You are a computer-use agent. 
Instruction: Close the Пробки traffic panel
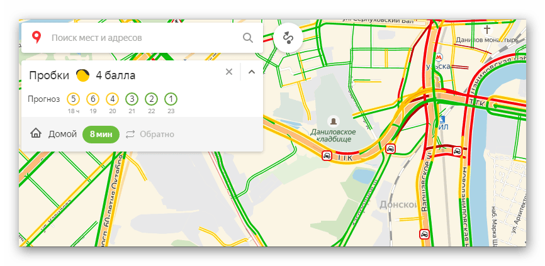(229, 72)
